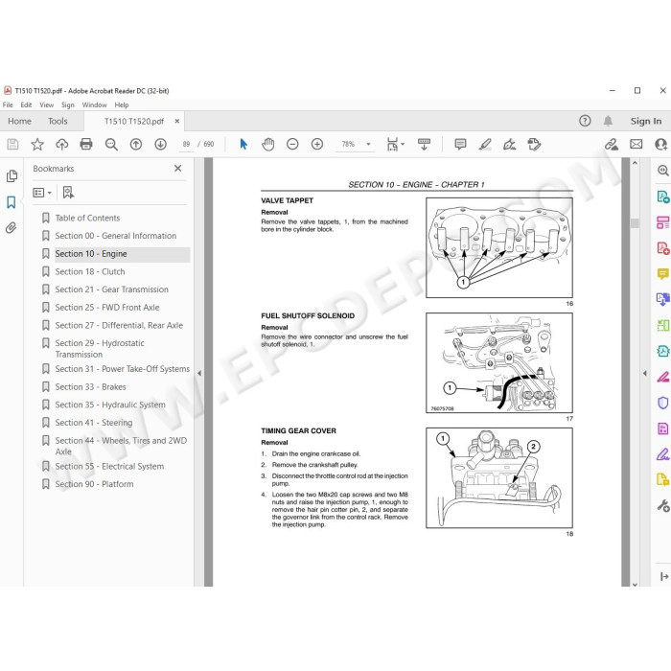Viewport: 671px width, 671px height.
Task: Open Section 35 - Hydraulic System
Action: point(110,405)
